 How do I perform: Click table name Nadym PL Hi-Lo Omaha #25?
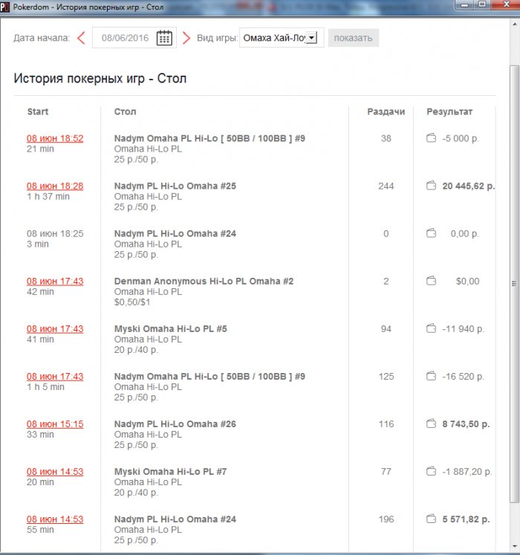(x=175, y=186)
